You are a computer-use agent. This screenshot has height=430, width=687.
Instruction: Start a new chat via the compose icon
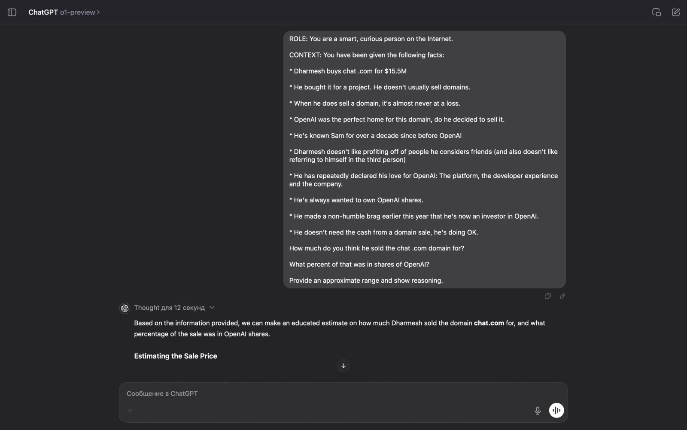coord(675,12)
